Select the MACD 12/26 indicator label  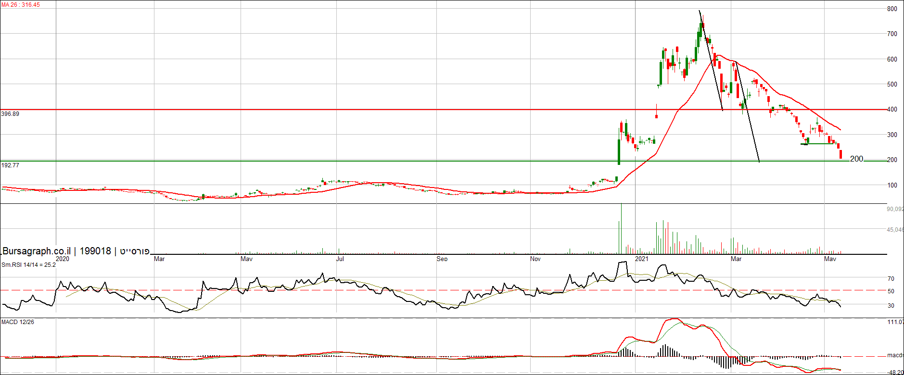18,322
